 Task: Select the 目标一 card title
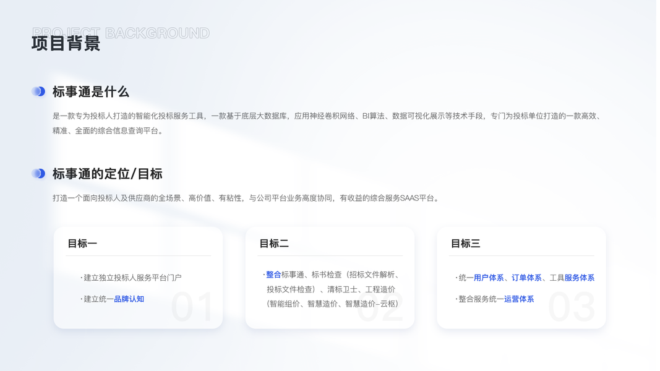click(x=82, y=244)
